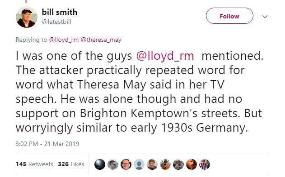This screenshot has height=177, width=285.
Task: Open the fifth liker avatar with dark-haired person
Action: [152, 164]
